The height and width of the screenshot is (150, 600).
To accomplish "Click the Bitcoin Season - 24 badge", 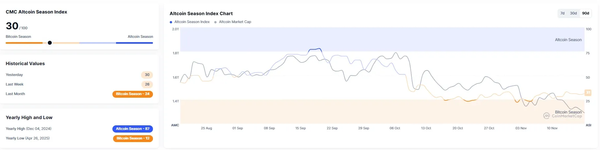I will (x=133, y=94).
